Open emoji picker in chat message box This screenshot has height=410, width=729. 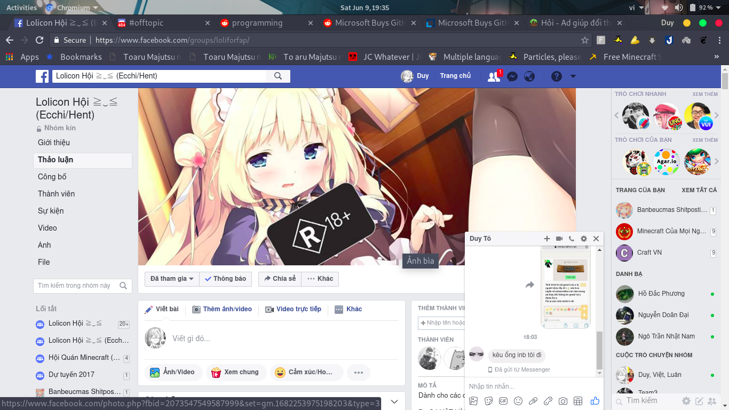click(517, 400)
